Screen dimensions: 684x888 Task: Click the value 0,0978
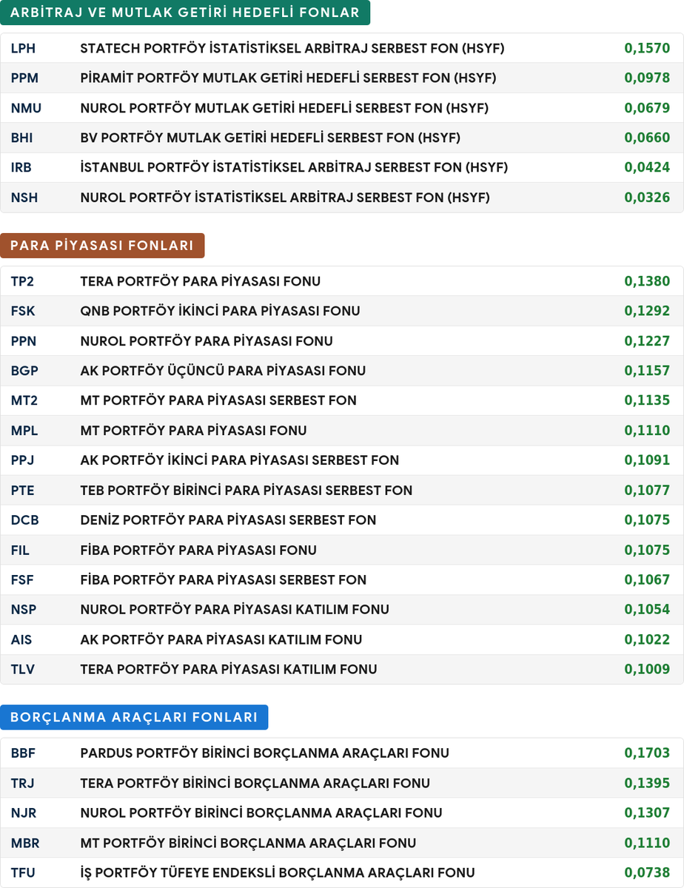pyautogui.click(x=647, y=78)
